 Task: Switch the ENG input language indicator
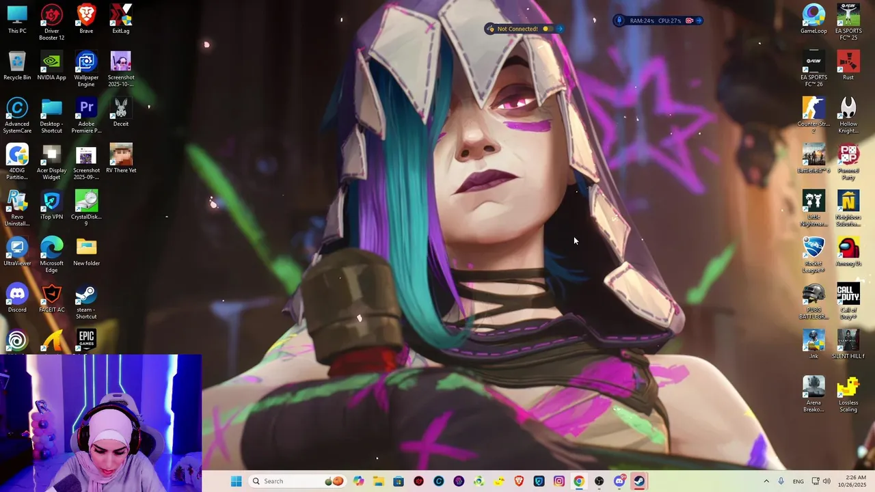pyautogui.click(x=798, y=481)
